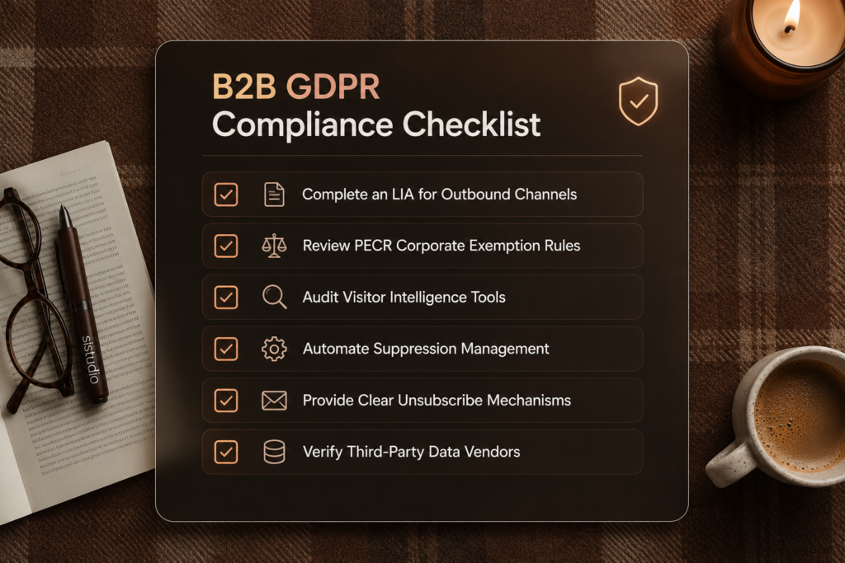The height and width of the screenshot is (563, 845).
Task: Click the magnifier icon beside Audit Visitor Intelligence
Action: [x=274, y=297]
